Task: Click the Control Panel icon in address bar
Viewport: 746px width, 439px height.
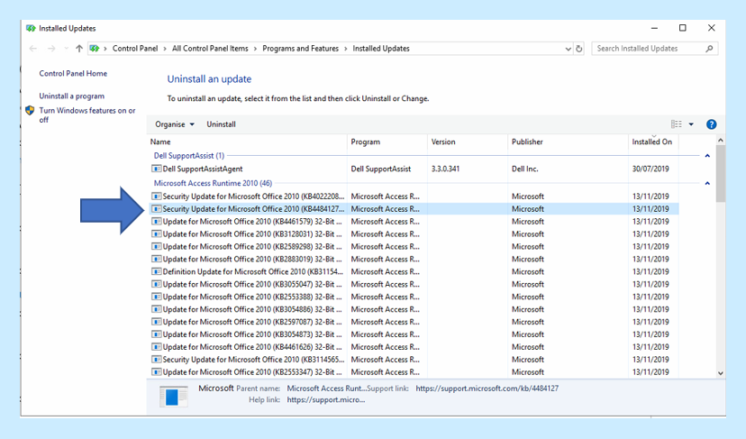Action: coord(95,48)
